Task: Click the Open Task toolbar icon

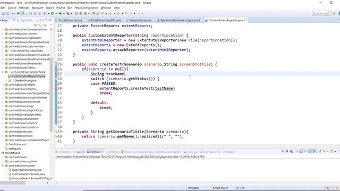Action: point(98,13)
